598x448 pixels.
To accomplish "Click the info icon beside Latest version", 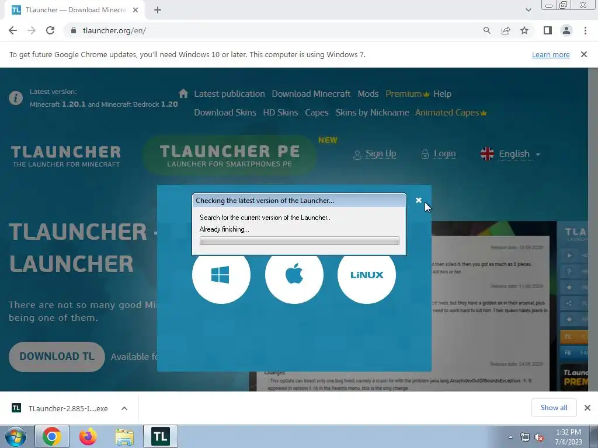I will point(16,98).
